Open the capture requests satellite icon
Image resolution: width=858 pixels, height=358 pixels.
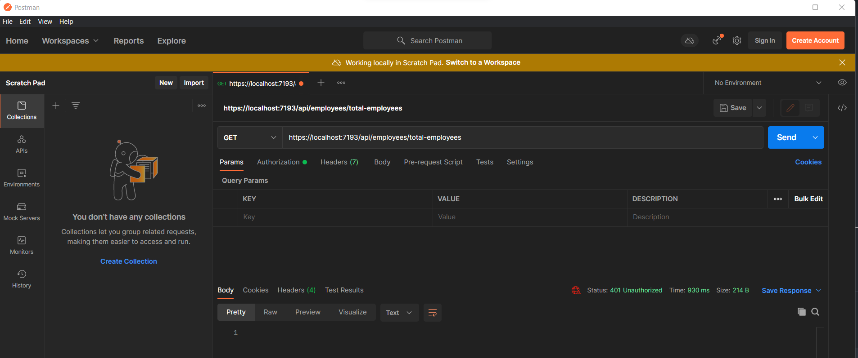717,40
